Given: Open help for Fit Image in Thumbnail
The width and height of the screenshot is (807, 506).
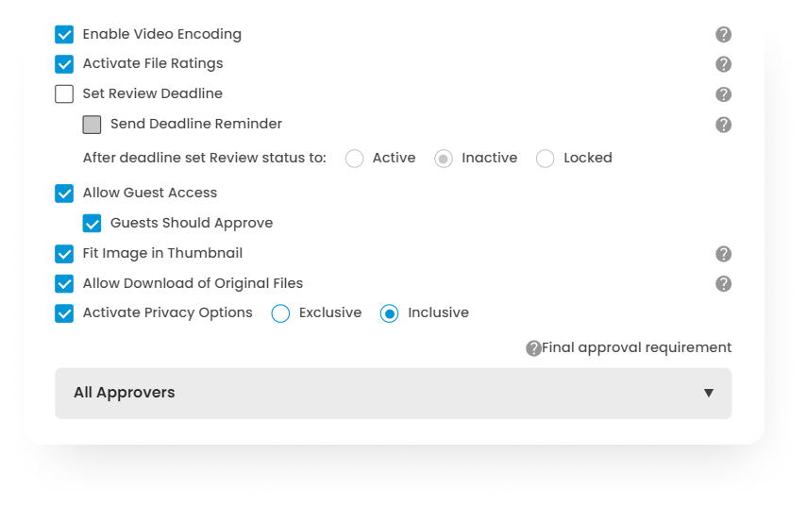Looking at the screenshot, I should pyautogui.click(x=723, y=254).
